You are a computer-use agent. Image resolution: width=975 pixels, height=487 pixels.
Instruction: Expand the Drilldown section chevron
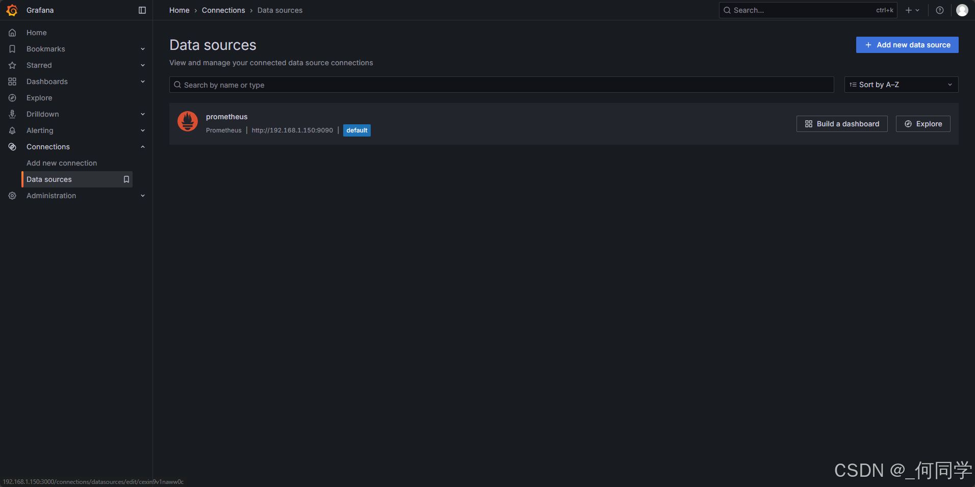click(143, 114)
